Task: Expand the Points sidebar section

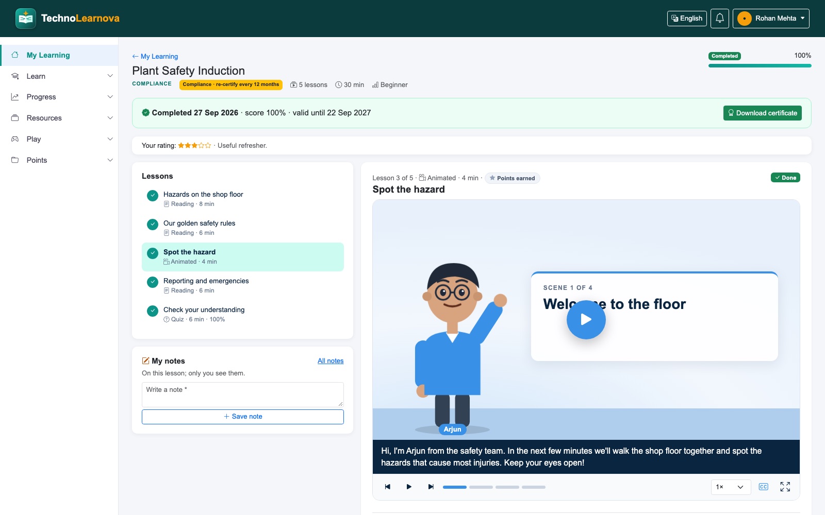Action: pos(110,160)
